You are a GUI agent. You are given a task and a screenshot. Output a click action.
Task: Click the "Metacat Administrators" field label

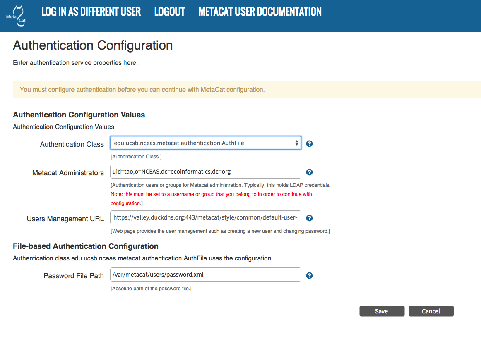click(x=68, y=173)
